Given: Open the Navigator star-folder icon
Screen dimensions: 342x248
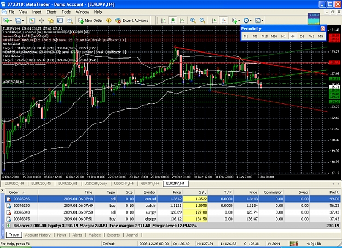Looking at the screenshot, I should (x=51, y=20).
